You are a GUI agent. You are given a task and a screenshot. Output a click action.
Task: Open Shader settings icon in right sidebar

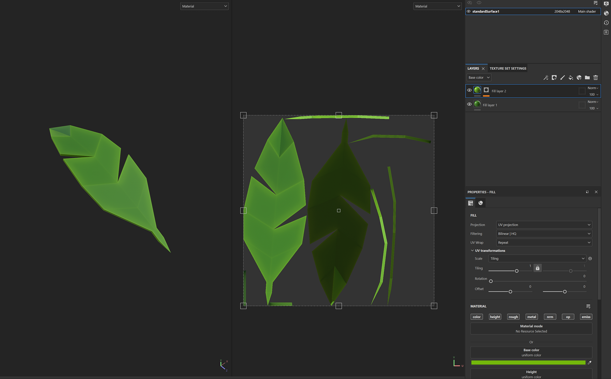coord(606,13)
